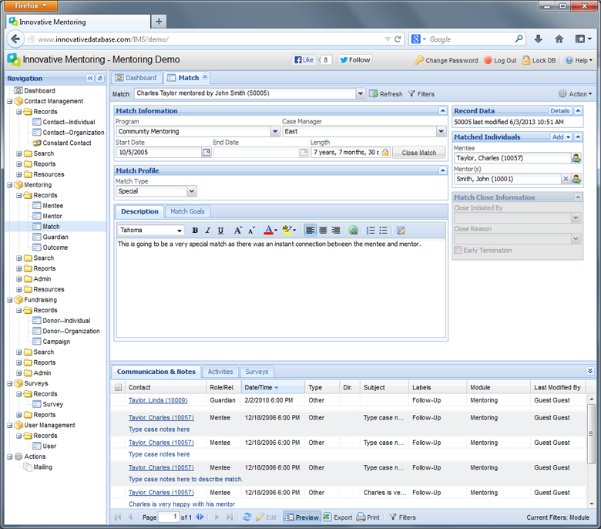Switch to the Match Goals tab
Viewport: 601px width, 529px height.
tap(188, 211)
